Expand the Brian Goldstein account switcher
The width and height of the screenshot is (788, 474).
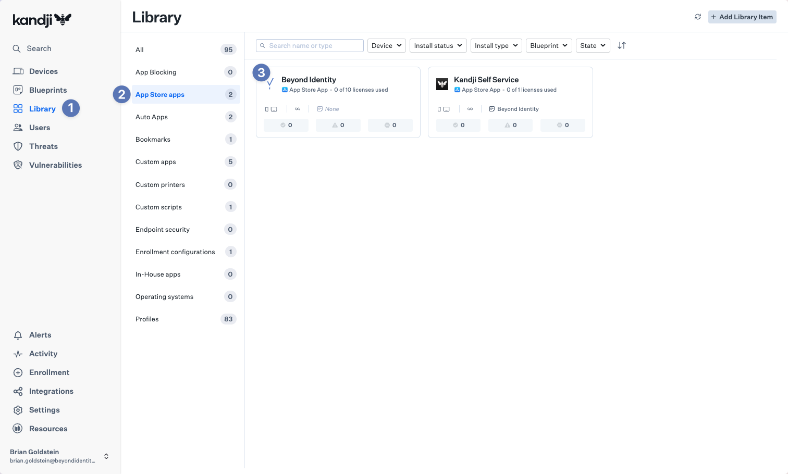tap(106, 456)
